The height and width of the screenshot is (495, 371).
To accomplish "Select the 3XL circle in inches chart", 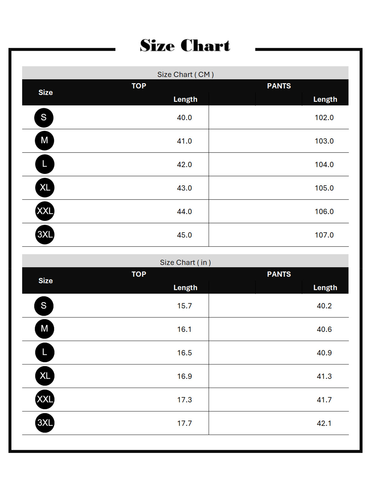I will pos(45,423).
